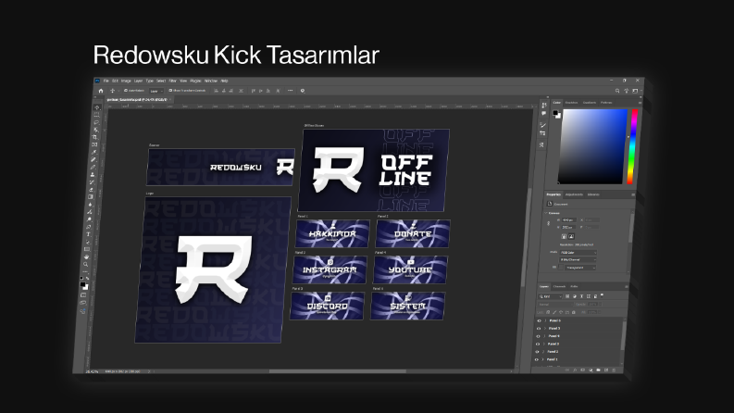734x413 pixels.
Task: Hide the Panel 2 layer group
Action: point(537,352)
